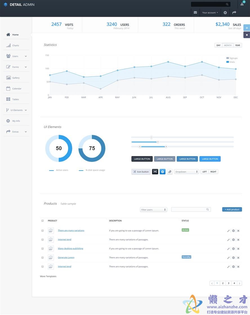This screenshot has height=315, width=250.
Task: Open Charts from the sidebar
Action: pos(15,45)
